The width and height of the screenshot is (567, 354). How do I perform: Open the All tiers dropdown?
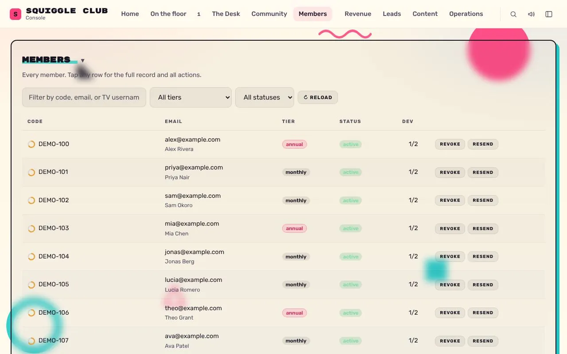point(191,97)
